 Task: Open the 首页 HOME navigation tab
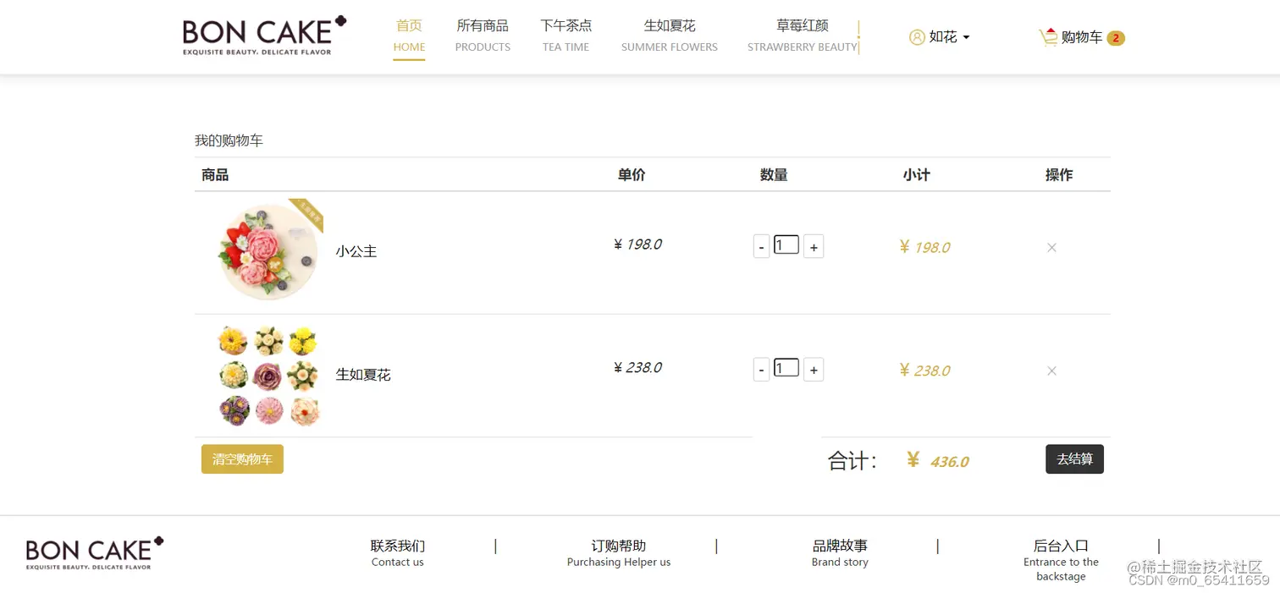(x=409, y=36)
